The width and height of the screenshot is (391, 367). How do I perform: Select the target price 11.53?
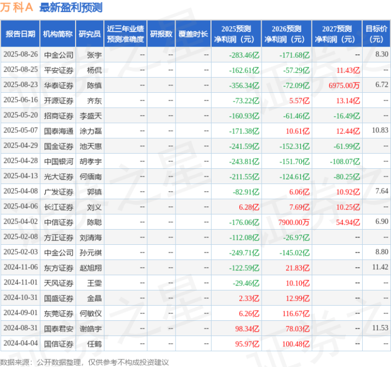380,328
